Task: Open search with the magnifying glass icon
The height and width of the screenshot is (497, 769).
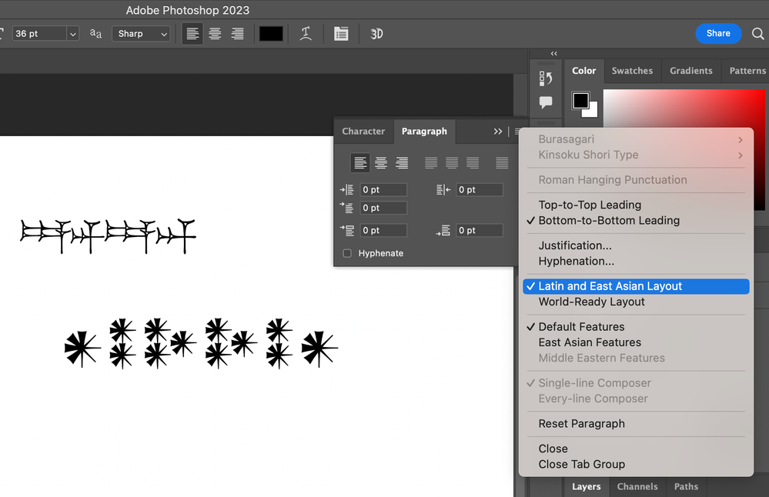Action: click(758, 33)
